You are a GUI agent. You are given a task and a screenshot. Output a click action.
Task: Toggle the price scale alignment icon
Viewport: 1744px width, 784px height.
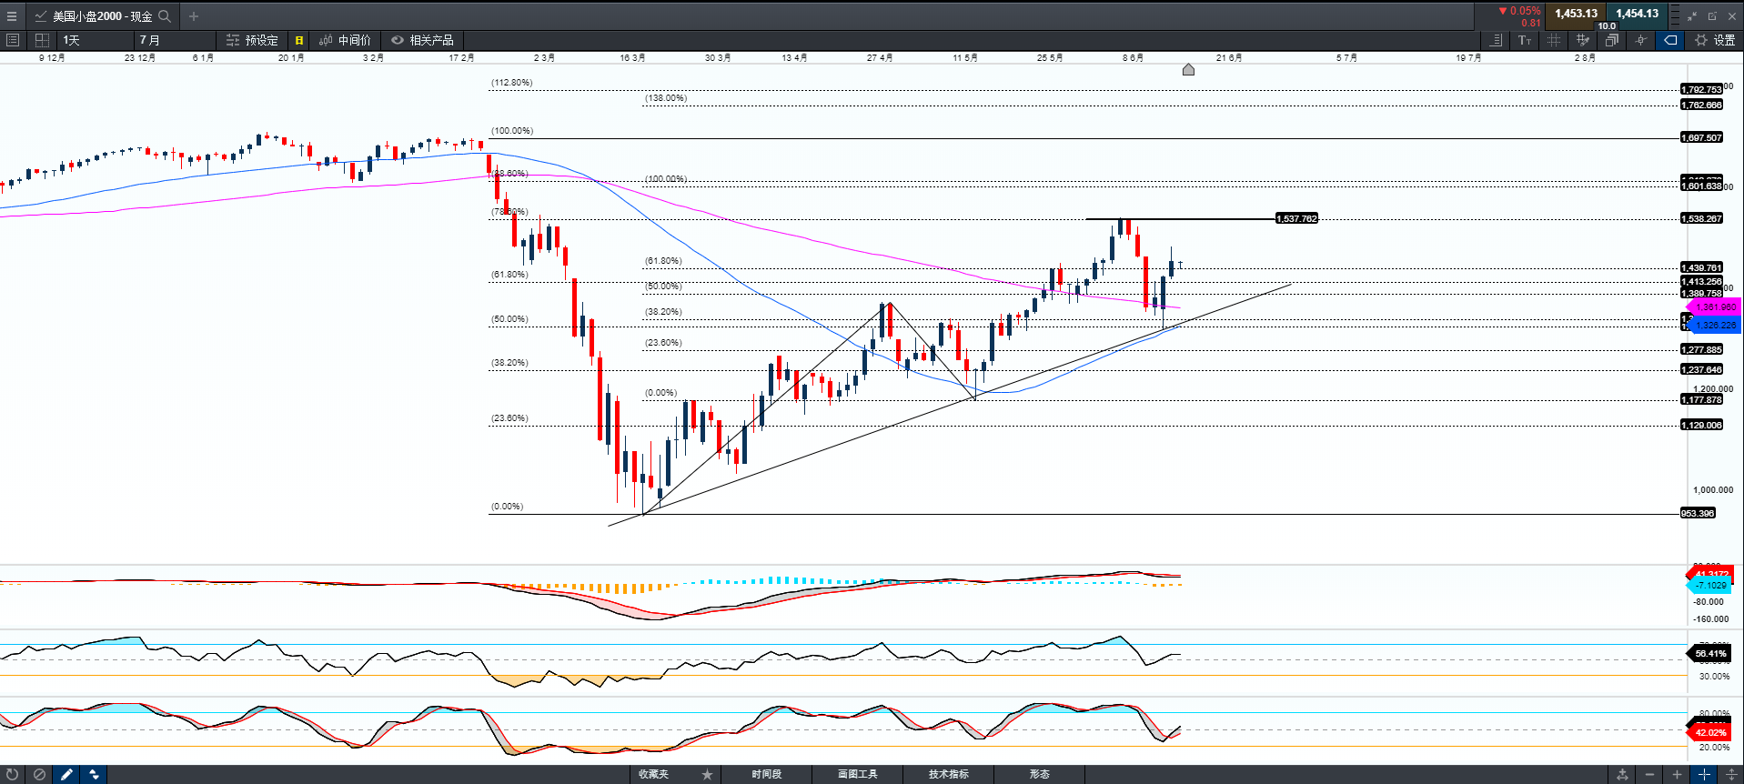(x=1497, y=40)
